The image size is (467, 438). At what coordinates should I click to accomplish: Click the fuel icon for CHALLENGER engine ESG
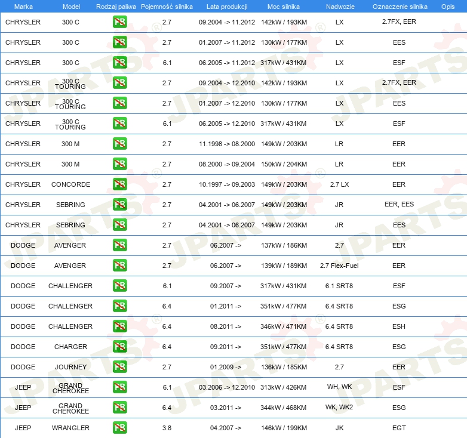tap(119, 306)
